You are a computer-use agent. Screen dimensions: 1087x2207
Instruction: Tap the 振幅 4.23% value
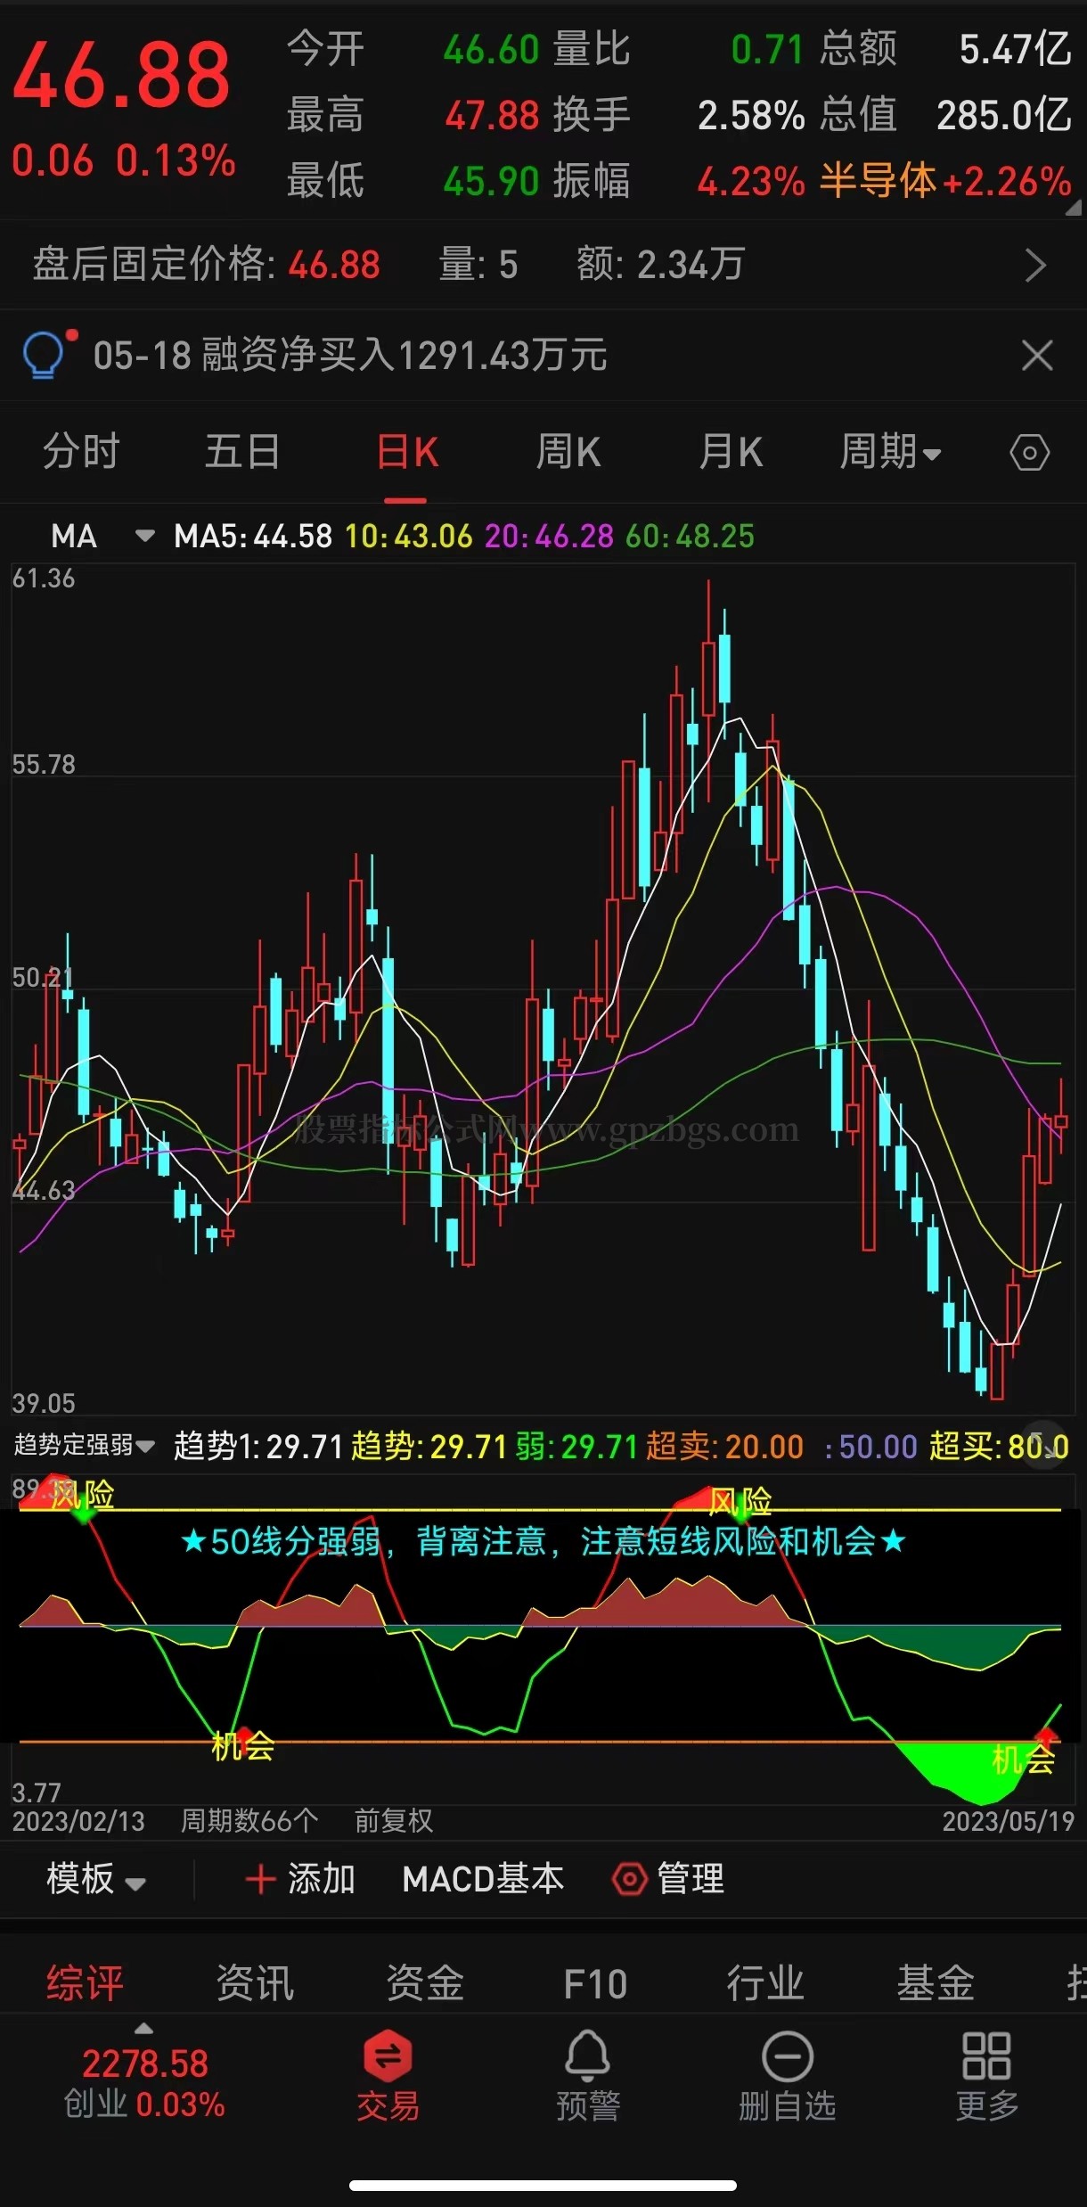click(679, 181)
